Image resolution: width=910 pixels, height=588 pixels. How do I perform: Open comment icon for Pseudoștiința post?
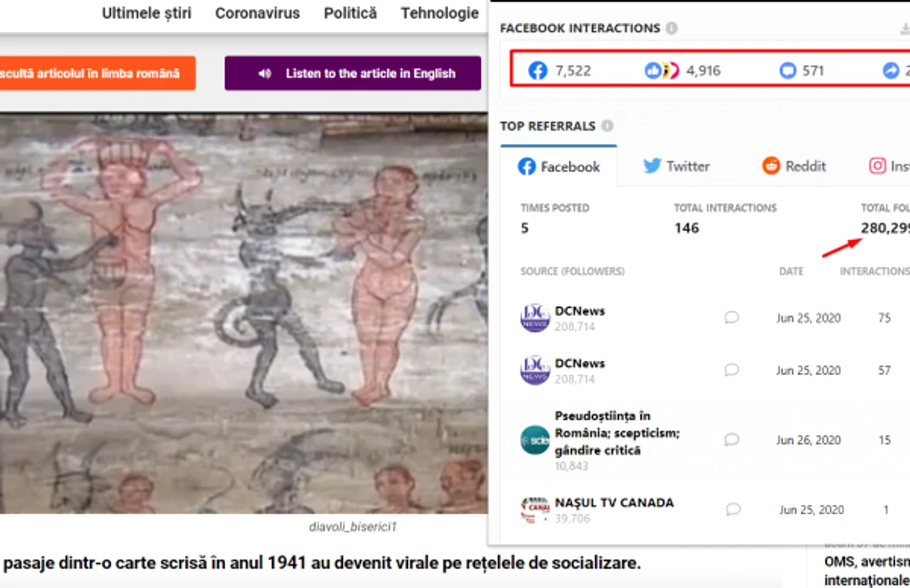[731, 440]
